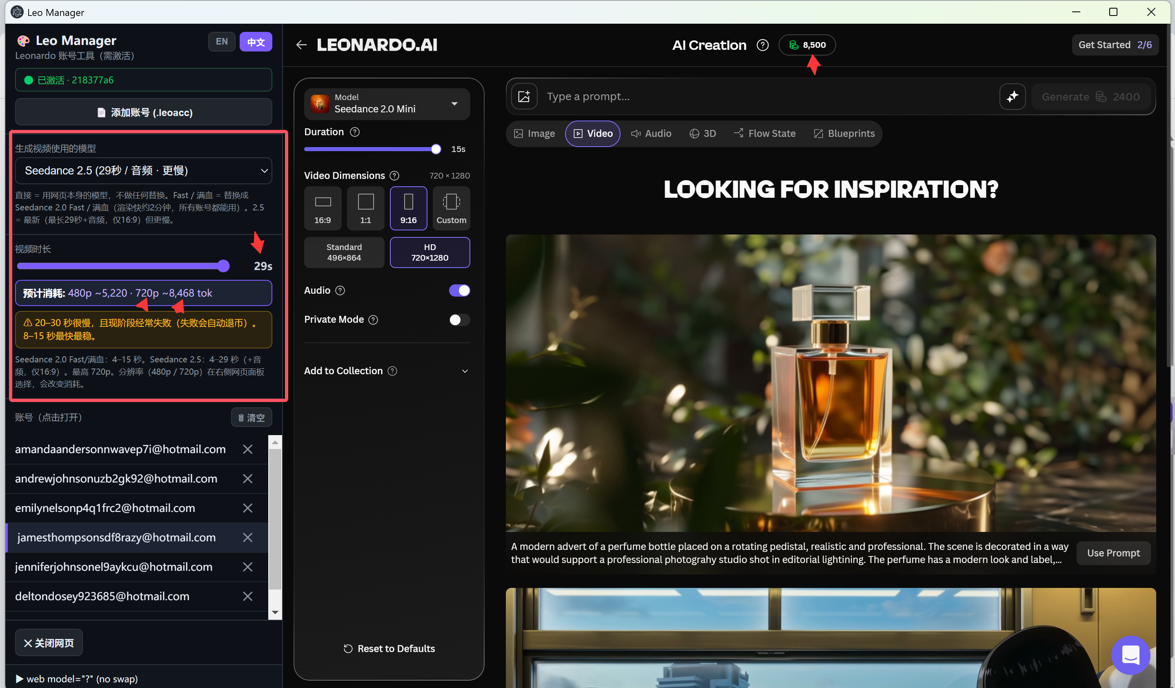
Task: Enable the Private Mode switch
Action: (x=459, y=319)
